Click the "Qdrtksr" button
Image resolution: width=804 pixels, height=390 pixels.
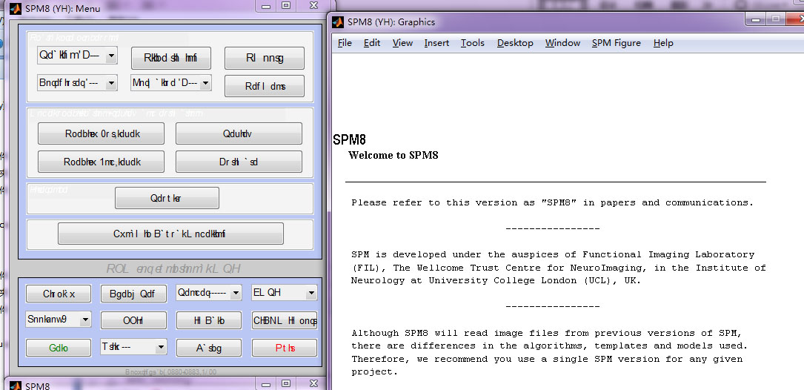pos(167,198)
